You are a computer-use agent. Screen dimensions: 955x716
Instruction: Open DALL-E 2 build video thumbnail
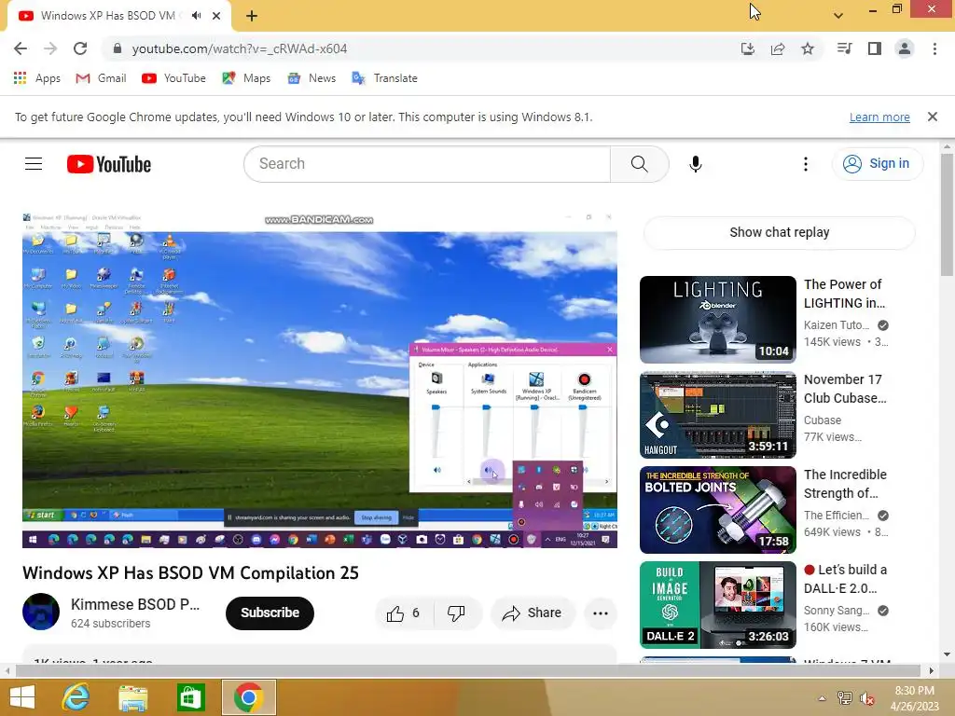coord(717,604)
